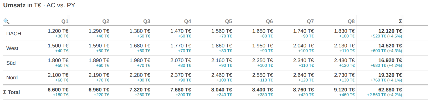This screenshot has height=104, width=431.
Task: Select the Q5 column header
Action: [x=228, y=21]
